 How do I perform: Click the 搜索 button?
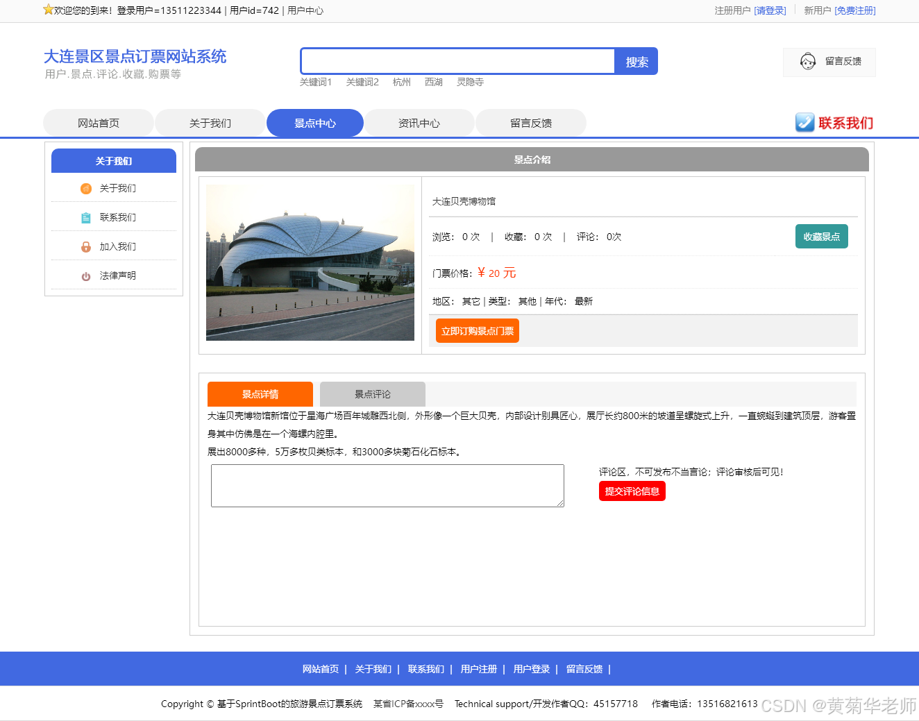[x=636, y=62]
